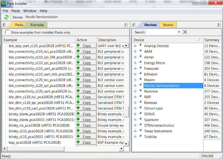Expand the STMicroelectronics vendor node
Image resolution: width=223 pixels, height=159 pixels.
pyautogui.click(x=135, y=125)
